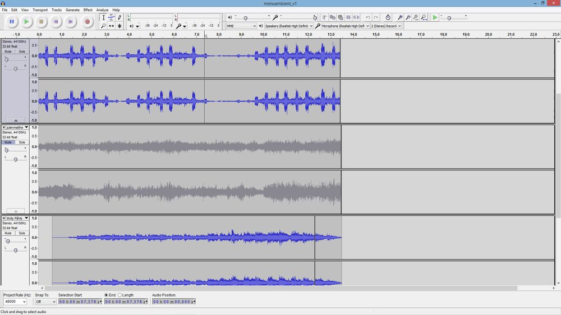
Task: Open the Transport menu
Action: click(x=40, y=10)
